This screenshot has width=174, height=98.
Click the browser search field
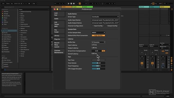click(26, 7)
